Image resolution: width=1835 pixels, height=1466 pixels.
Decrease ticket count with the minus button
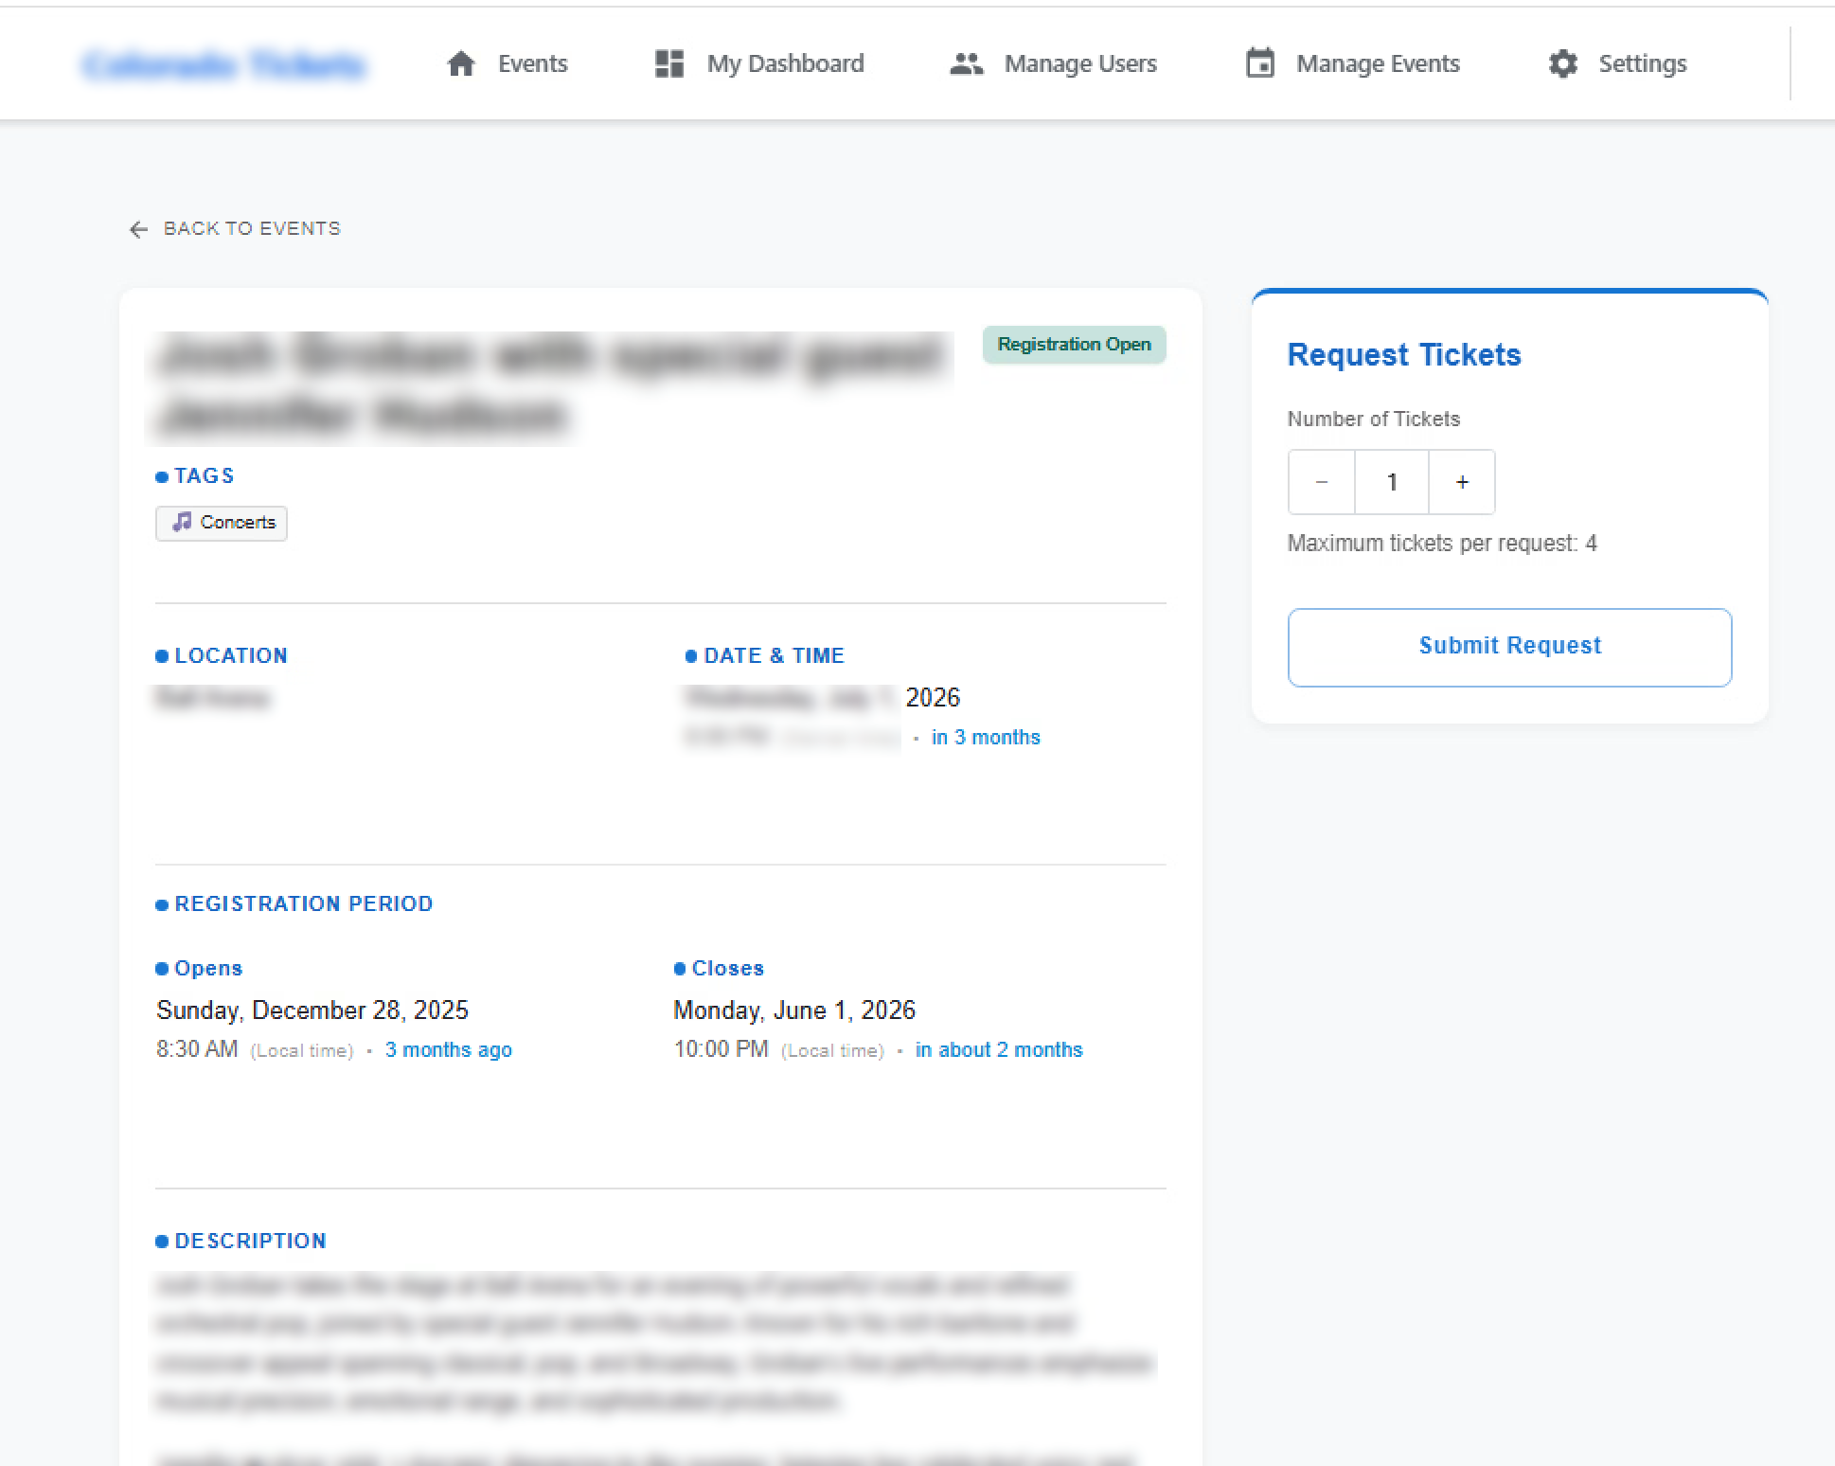(x=1321, y=482)
